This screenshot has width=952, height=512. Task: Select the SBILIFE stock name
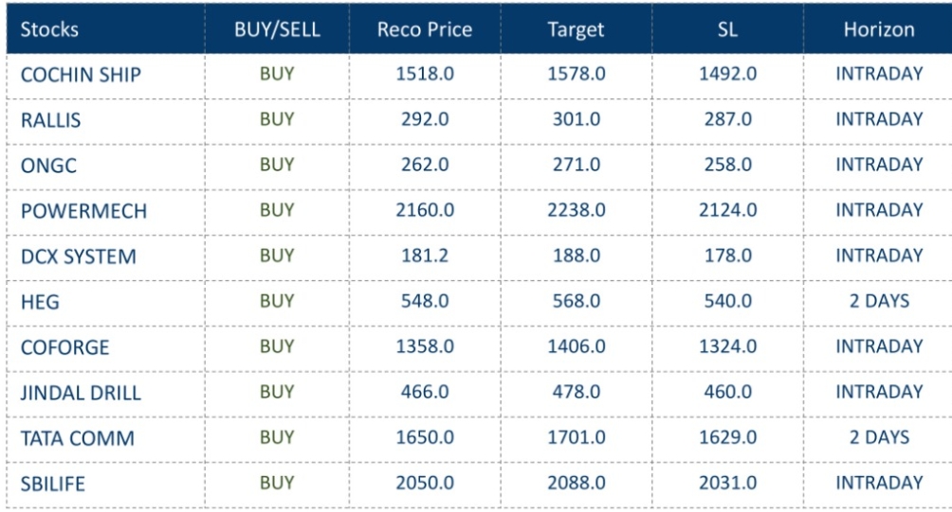pos(52,483)
